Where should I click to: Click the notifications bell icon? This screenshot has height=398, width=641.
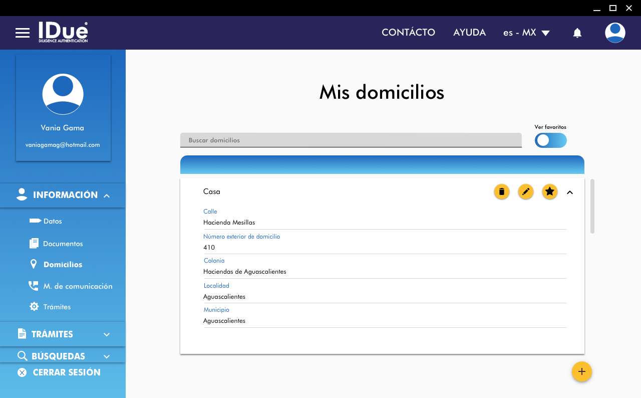click(577, 33)
